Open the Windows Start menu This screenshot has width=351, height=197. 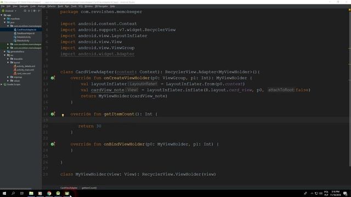click(4, 193)
